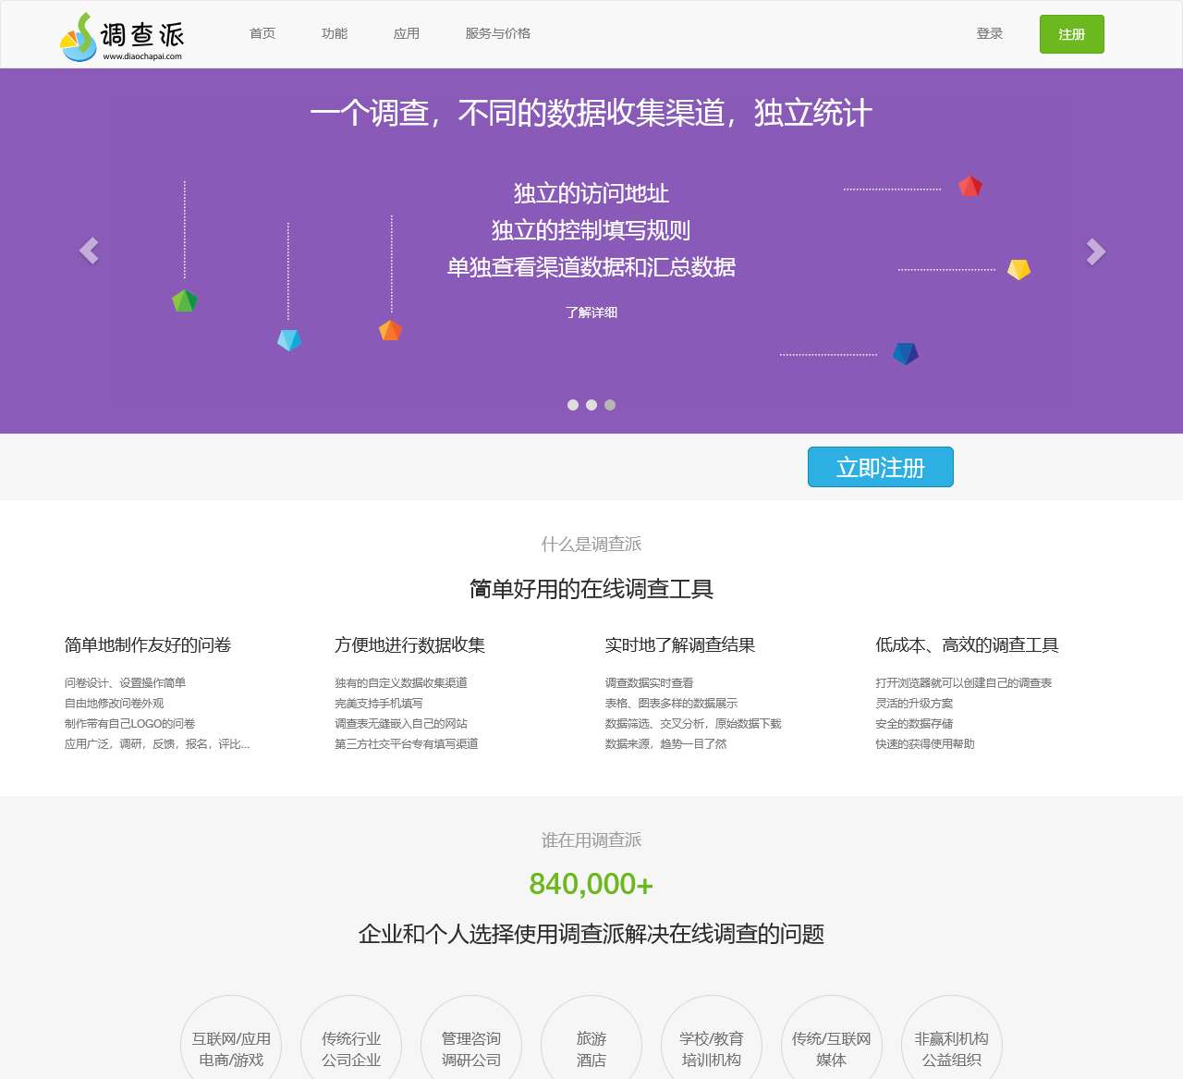Open 功能 navigation item
Screen dimensions: 1183x1079
pyautogui.click(x=335, y=33)
